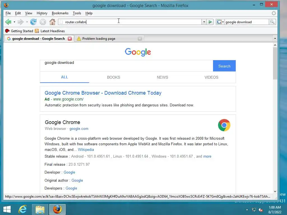Click the Google search engine icon
This screenshot has height=215, width=287.
click(219, 22)
